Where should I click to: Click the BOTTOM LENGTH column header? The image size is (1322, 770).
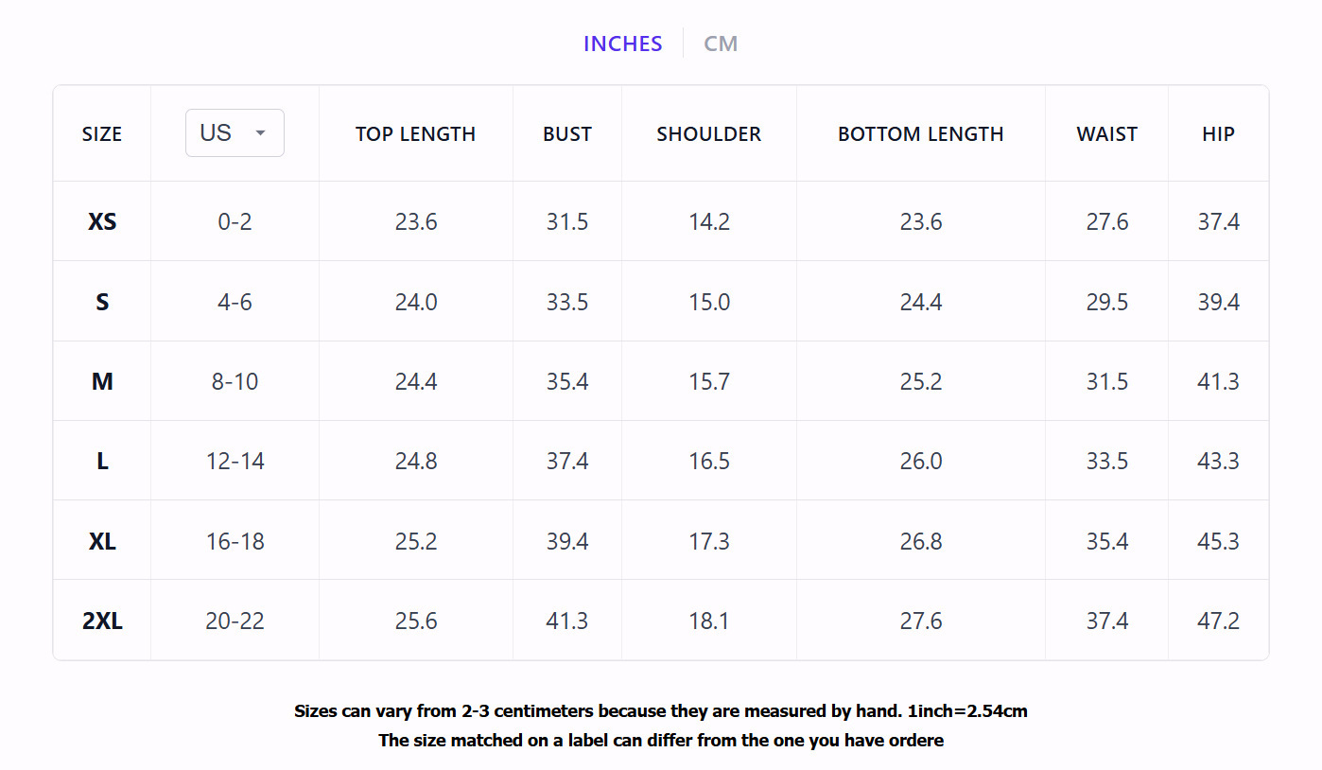pos(921,134)
